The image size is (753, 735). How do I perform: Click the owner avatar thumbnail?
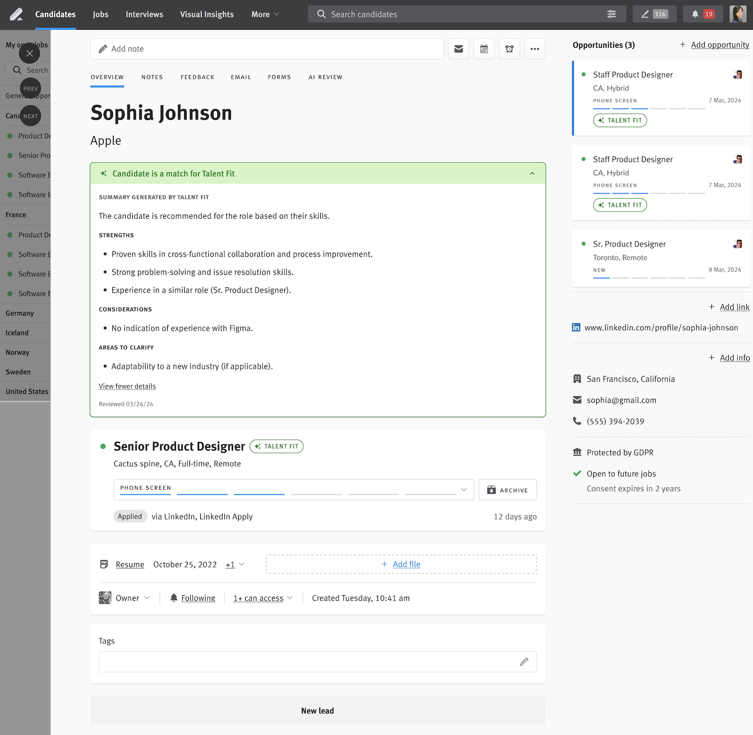pos(105,598)
